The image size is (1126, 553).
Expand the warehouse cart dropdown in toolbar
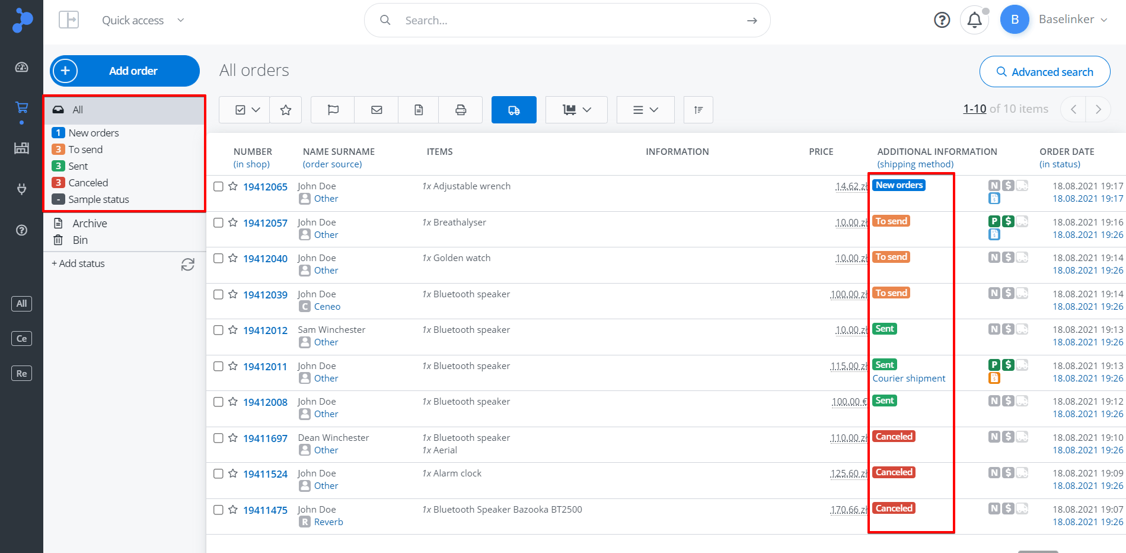click(576, 109)
